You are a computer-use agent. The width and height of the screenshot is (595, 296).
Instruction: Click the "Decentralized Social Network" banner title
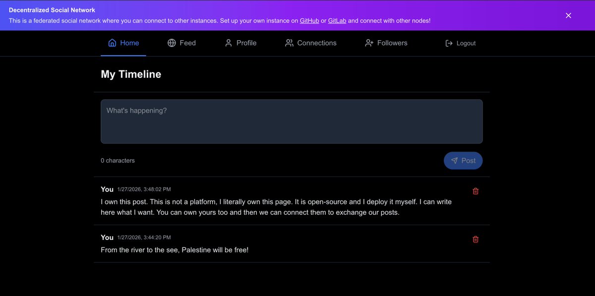(52, 10)
